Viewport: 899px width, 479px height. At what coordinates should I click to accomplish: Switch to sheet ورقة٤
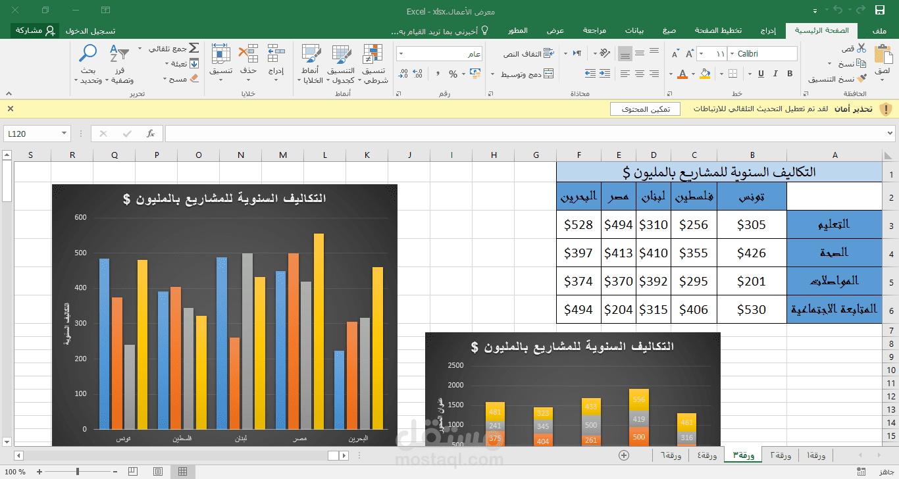click(707, 455)
